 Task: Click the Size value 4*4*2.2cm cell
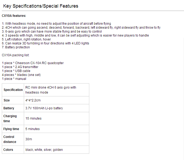coord(57,100)
